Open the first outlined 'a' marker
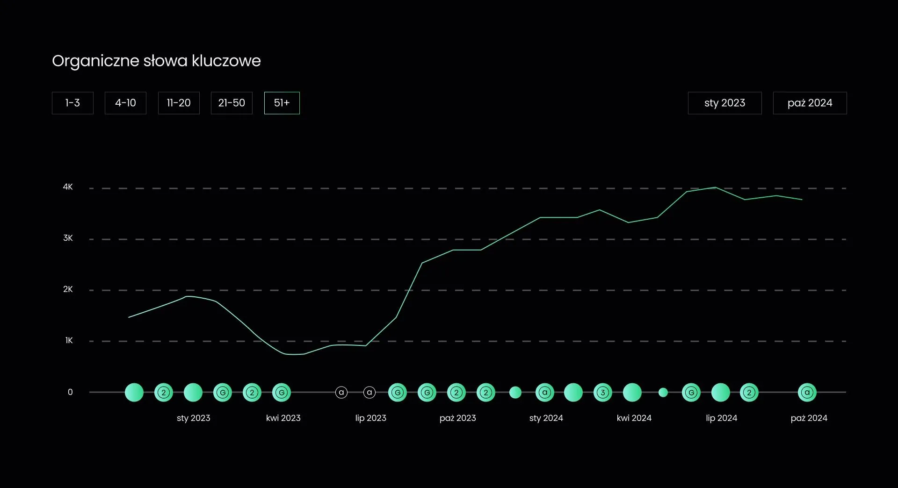 click(341, 393)
